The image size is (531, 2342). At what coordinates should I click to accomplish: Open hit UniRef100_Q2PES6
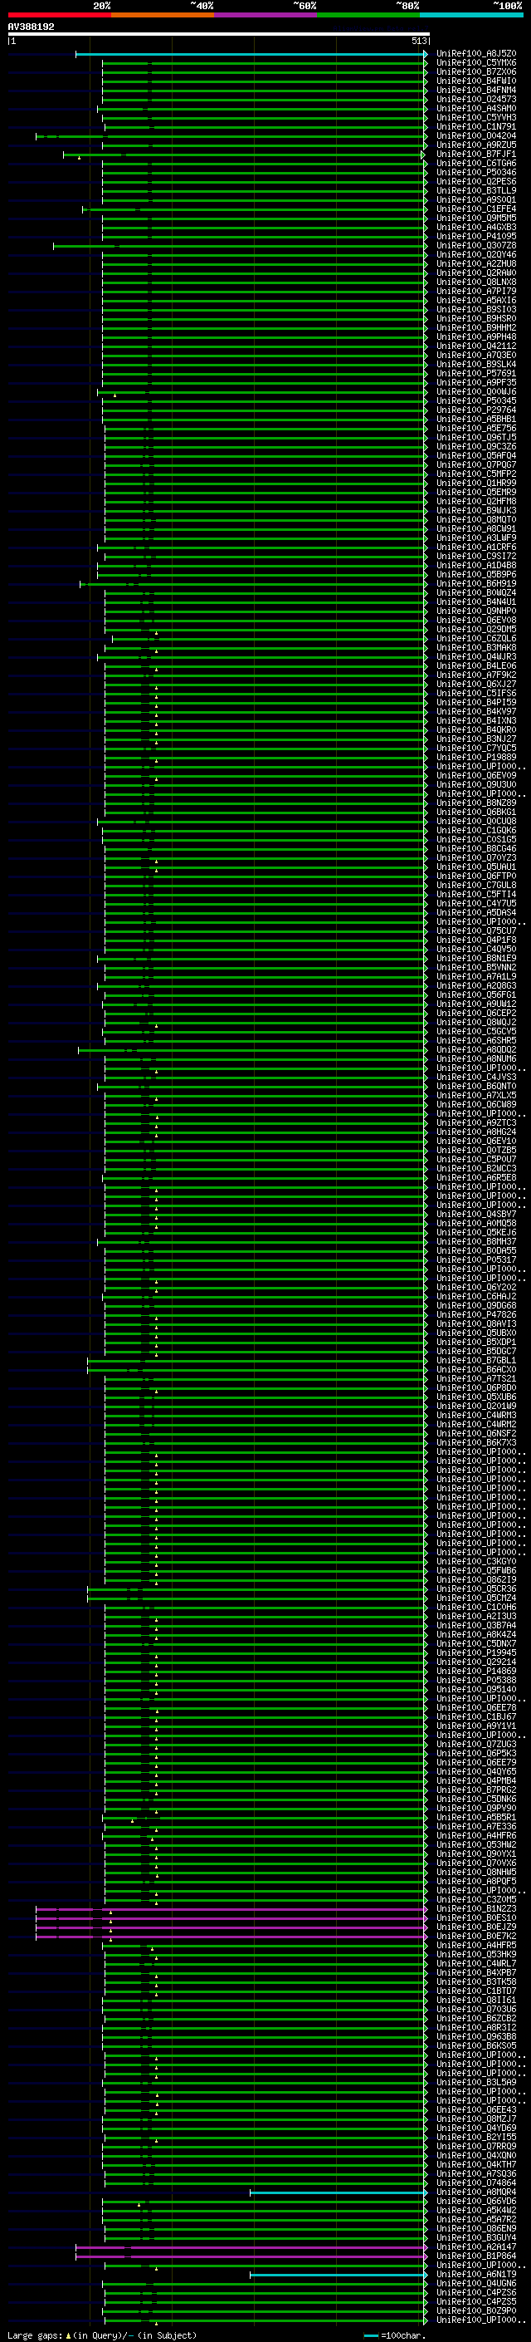point(476,182)
